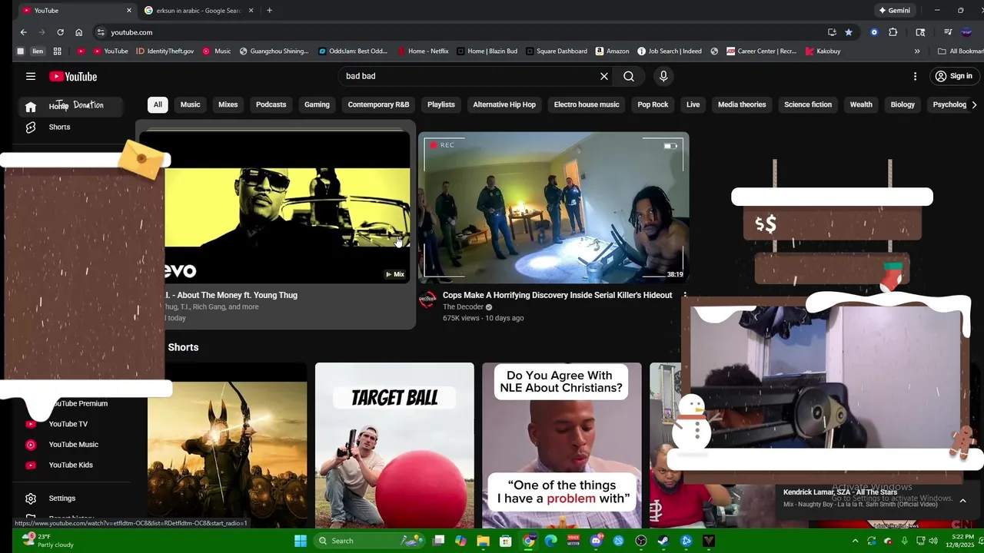Show hidden system tray icons
The image size is (984, 553).
point(855,541)
